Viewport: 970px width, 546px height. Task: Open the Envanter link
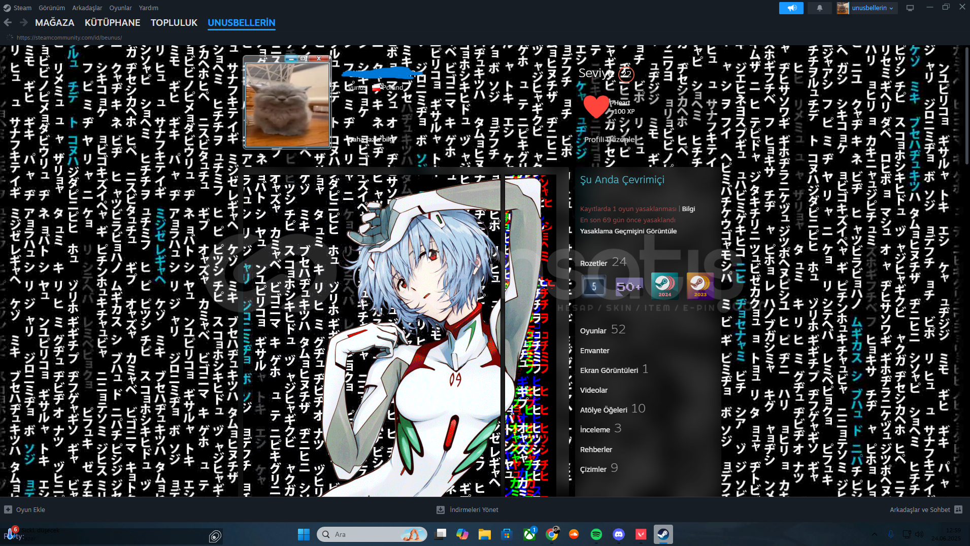tap(595, 351)
